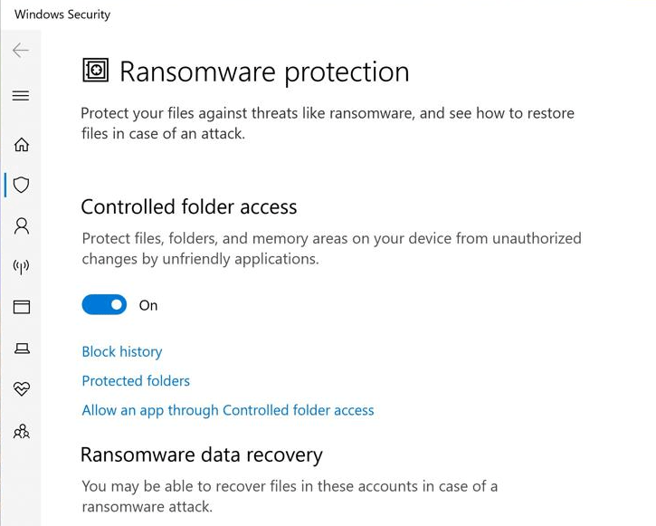Open Account protection person icon
This screenshot has width=656, height=526.
[x=21, y=225]
